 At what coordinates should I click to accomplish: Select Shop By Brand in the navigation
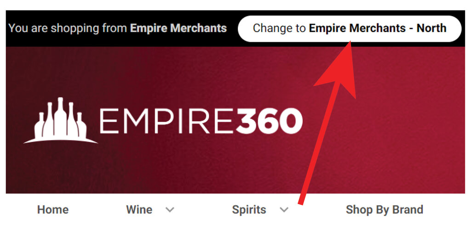[x=385, y=209]
